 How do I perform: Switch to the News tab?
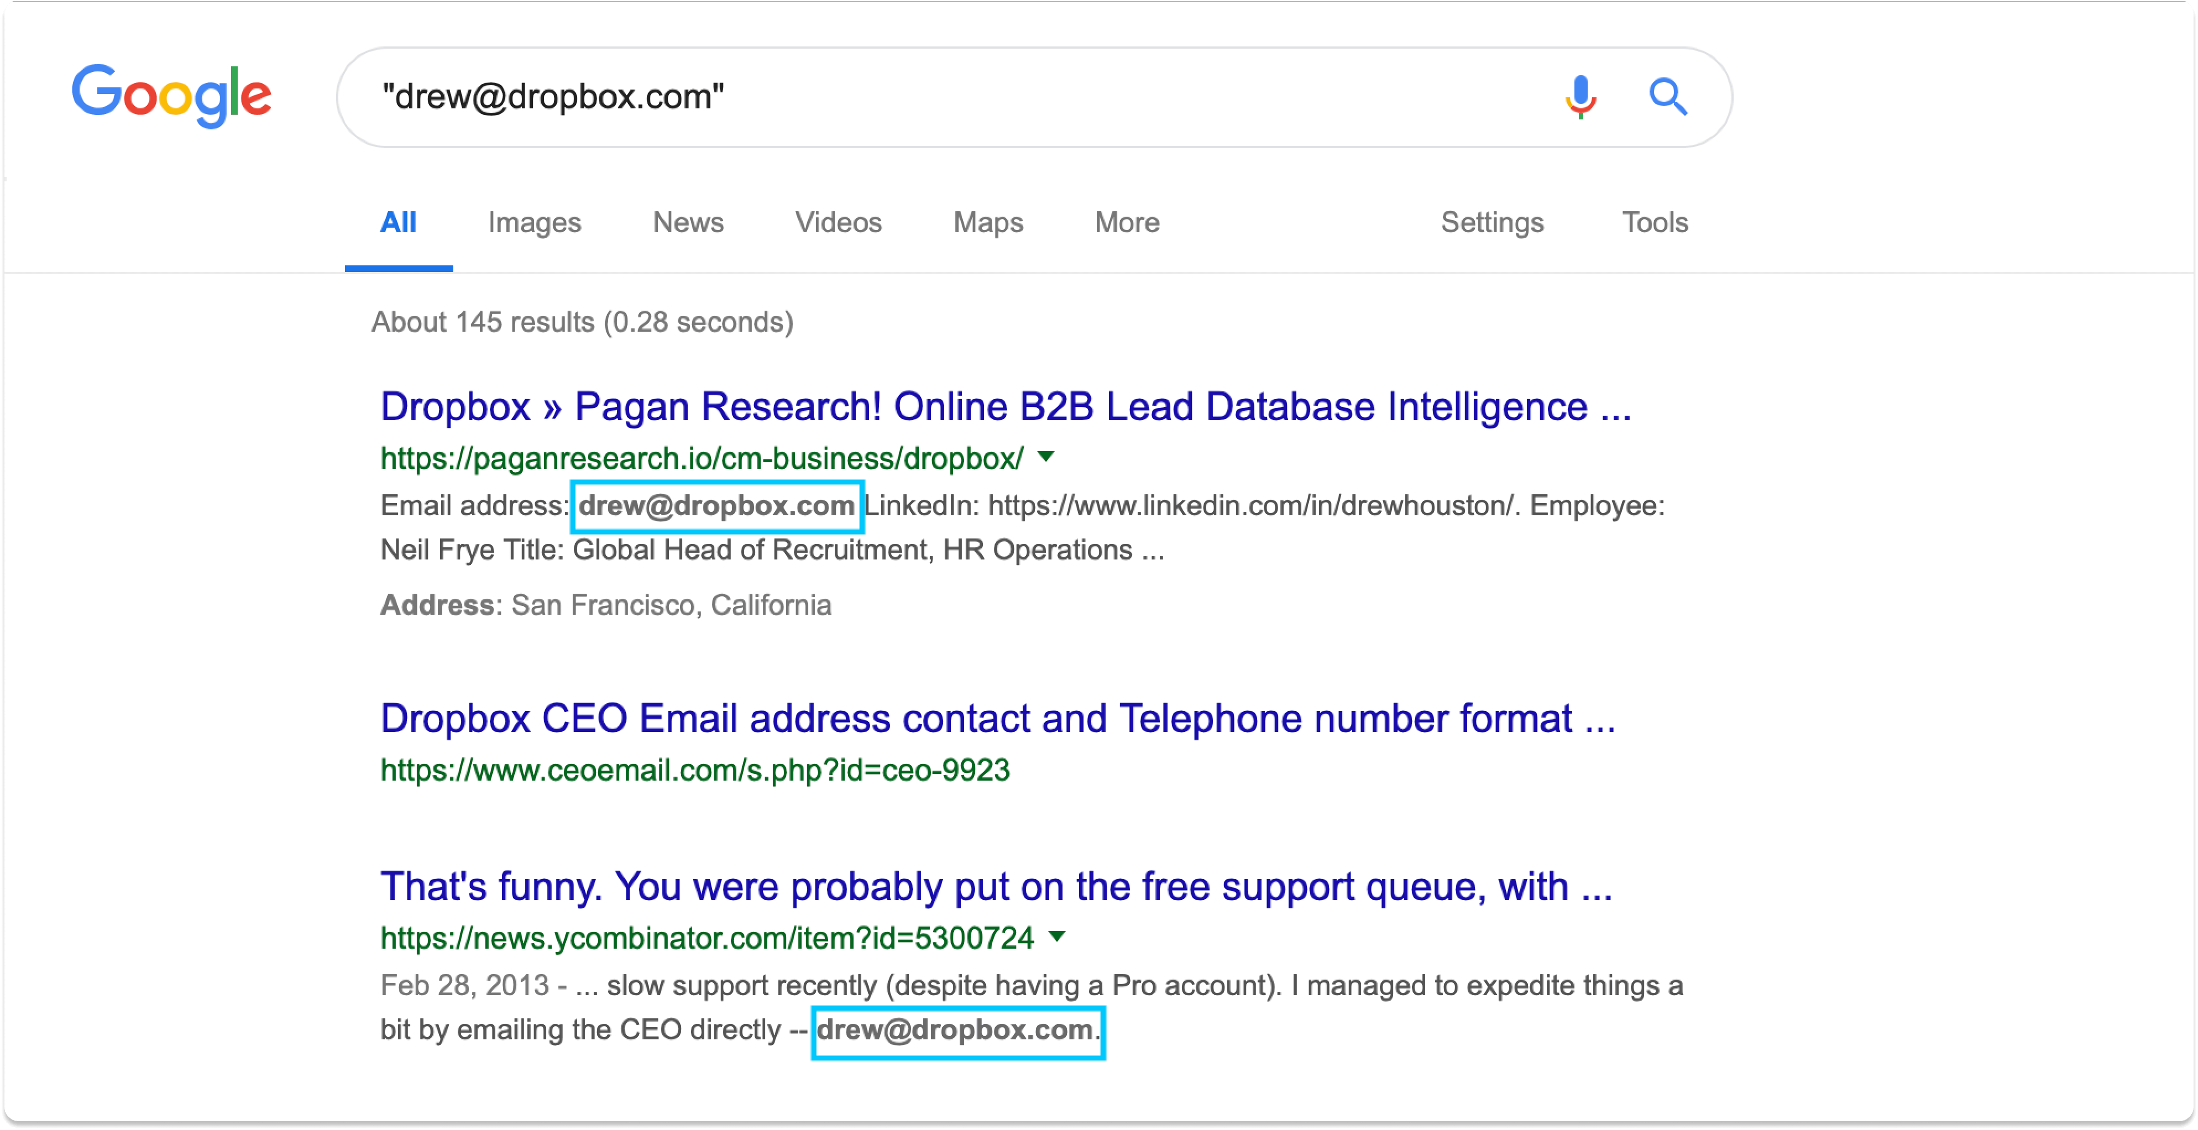tap(688, 223)
